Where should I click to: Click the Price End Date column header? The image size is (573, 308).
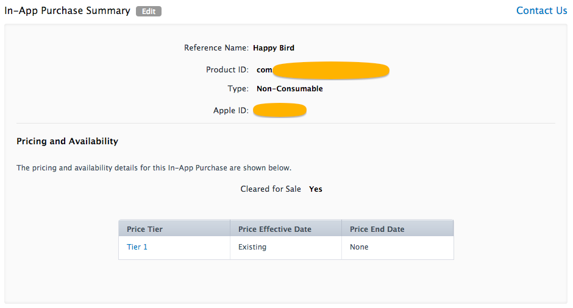coord(377,229)
